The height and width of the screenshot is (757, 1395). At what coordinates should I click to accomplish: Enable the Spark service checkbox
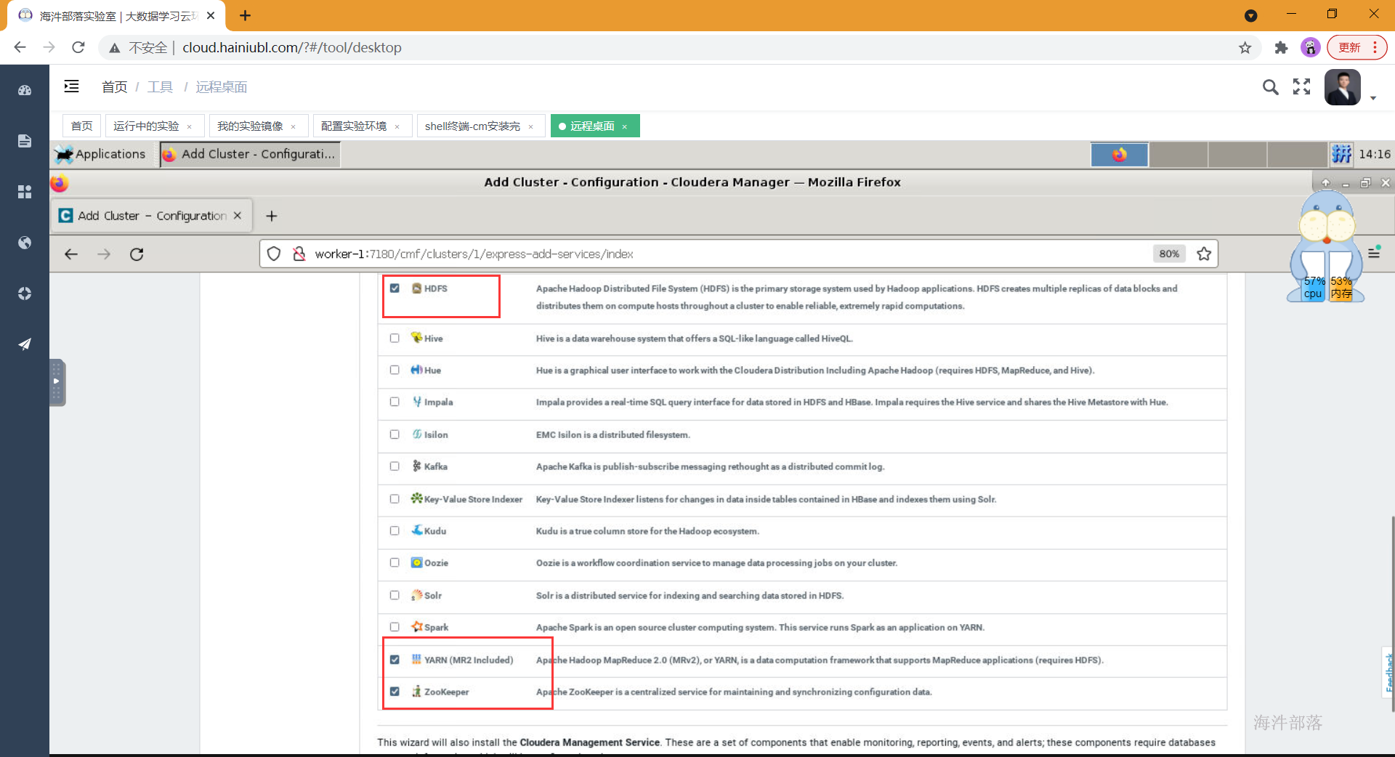[x=395, y=627]
